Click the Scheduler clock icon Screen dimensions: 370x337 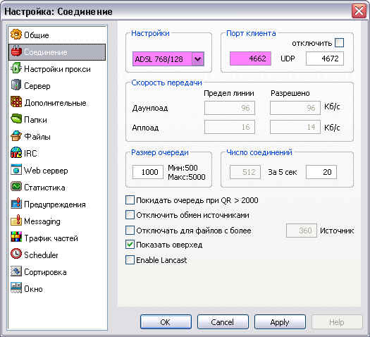pyautogui.click(x=16, y=255)
